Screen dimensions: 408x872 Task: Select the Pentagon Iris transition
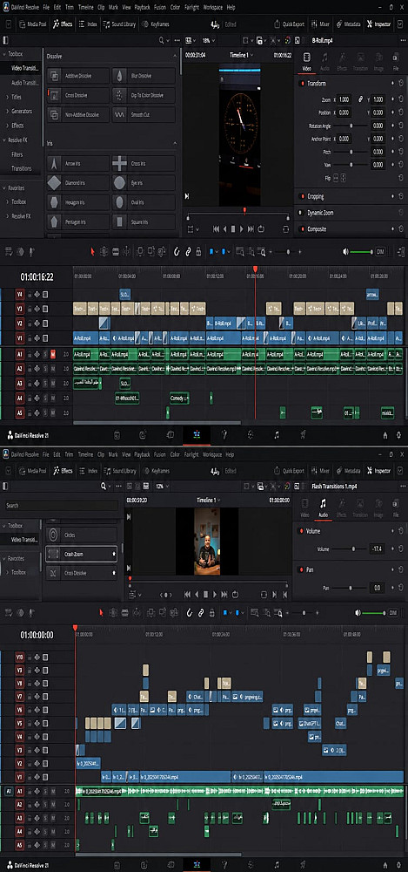pos(77,221)
